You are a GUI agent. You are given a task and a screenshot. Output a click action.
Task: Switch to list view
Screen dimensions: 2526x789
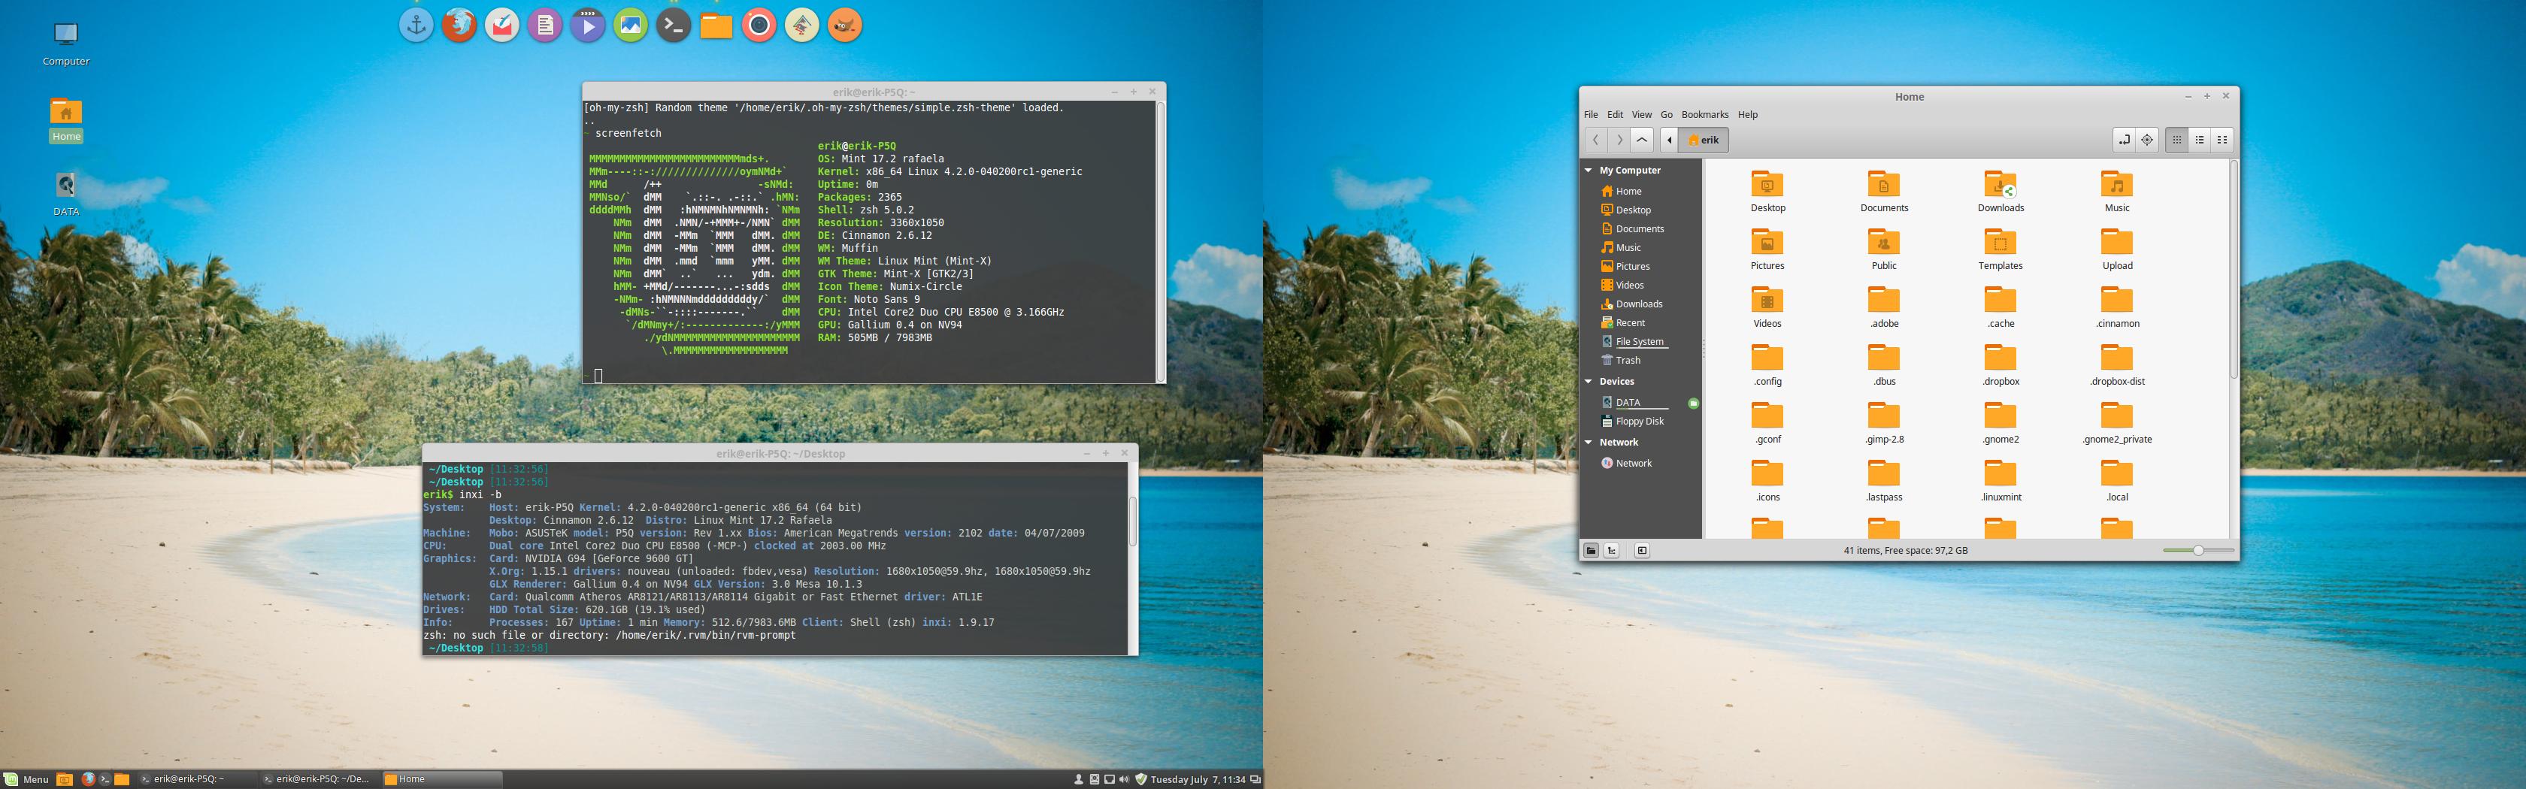pos(2200,141)
